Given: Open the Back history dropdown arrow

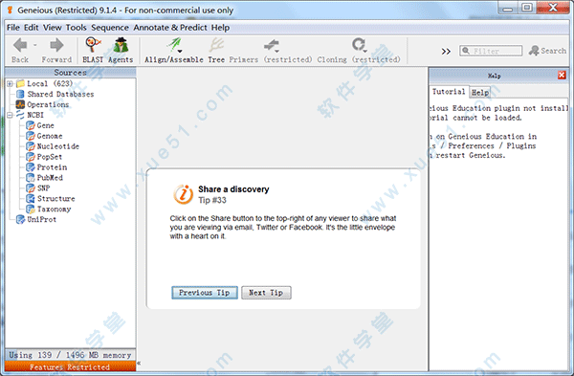Looking at the screenshot, I should [x=35, y=45].
